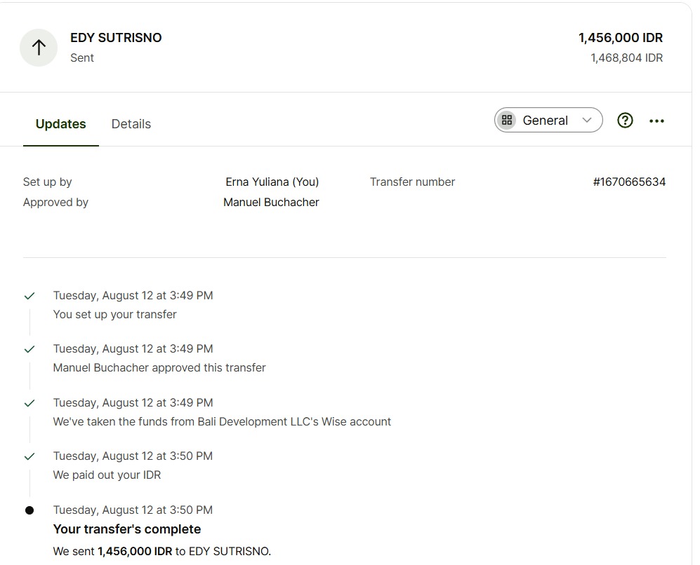Click the checkmark next to the funds taken step
The width and height of the screenshot is (700, 565).
click(29, 403)
